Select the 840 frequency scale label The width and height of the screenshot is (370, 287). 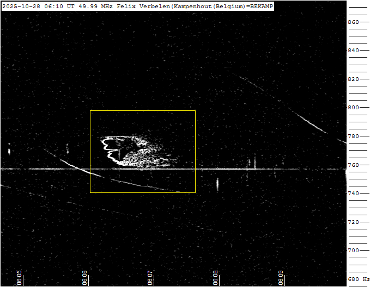tap(354, 51)
